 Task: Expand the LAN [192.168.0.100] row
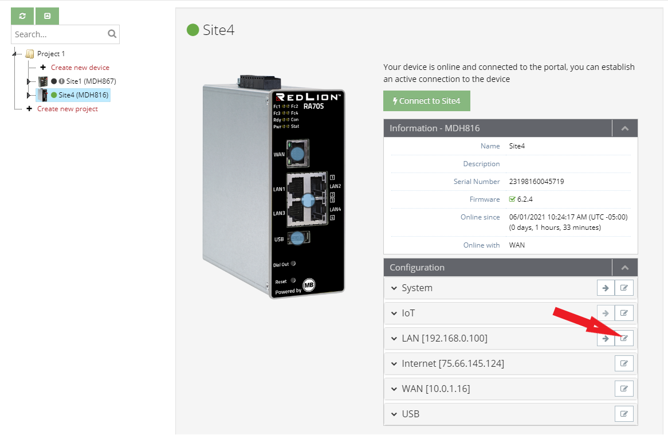(x=394, y=339)
